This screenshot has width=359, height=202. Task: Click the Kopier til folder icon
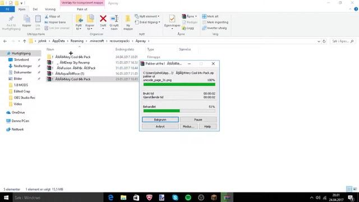(x=90, y=19)
